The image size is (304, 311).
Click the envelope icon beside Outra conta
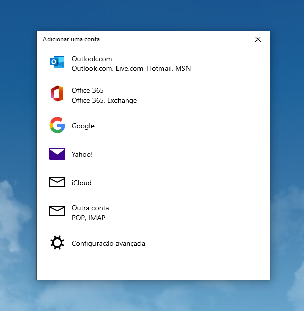(57, 211)
